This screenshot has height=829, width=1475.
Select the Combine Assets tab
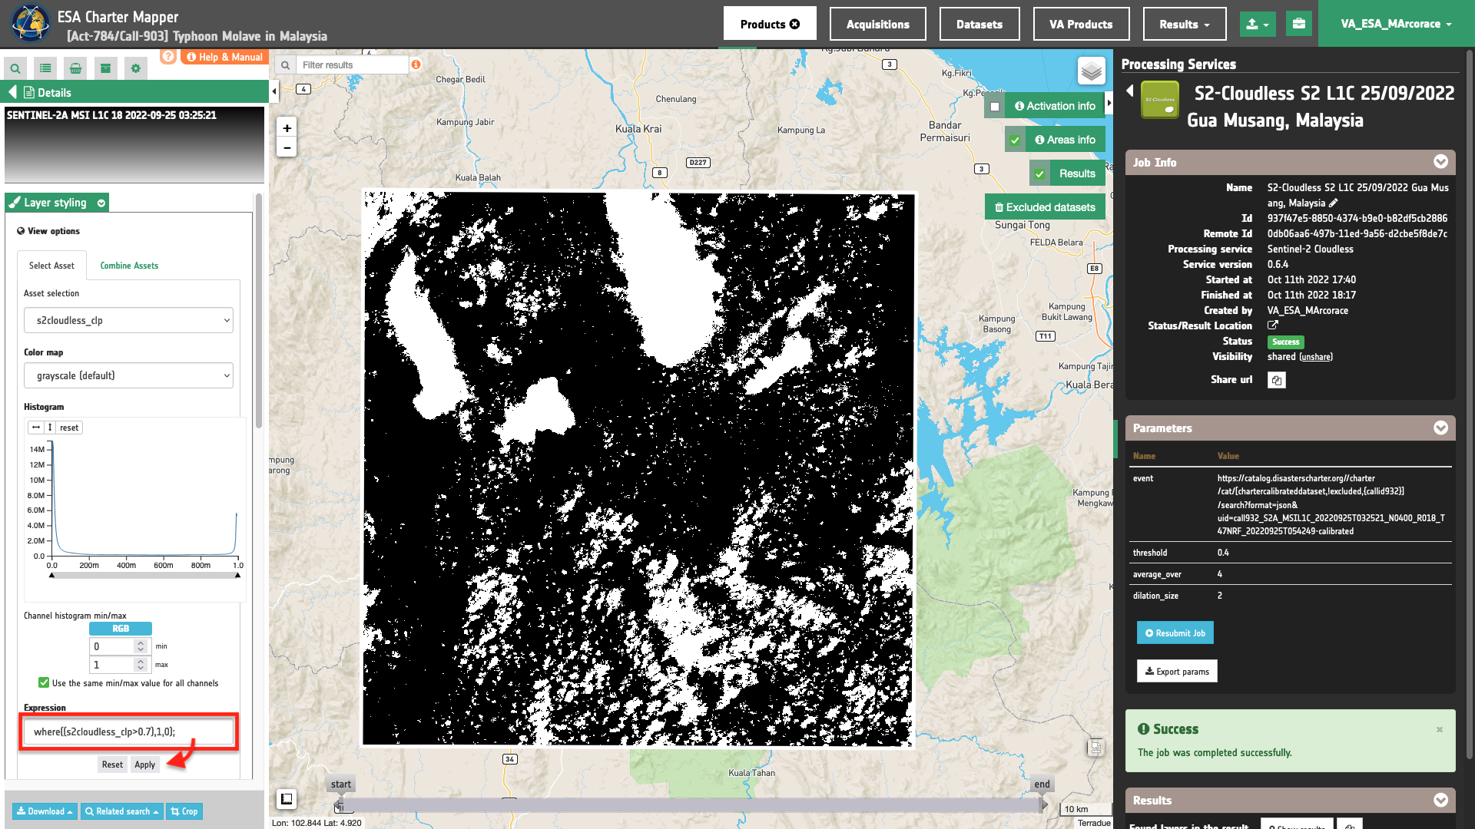(129, 266)
